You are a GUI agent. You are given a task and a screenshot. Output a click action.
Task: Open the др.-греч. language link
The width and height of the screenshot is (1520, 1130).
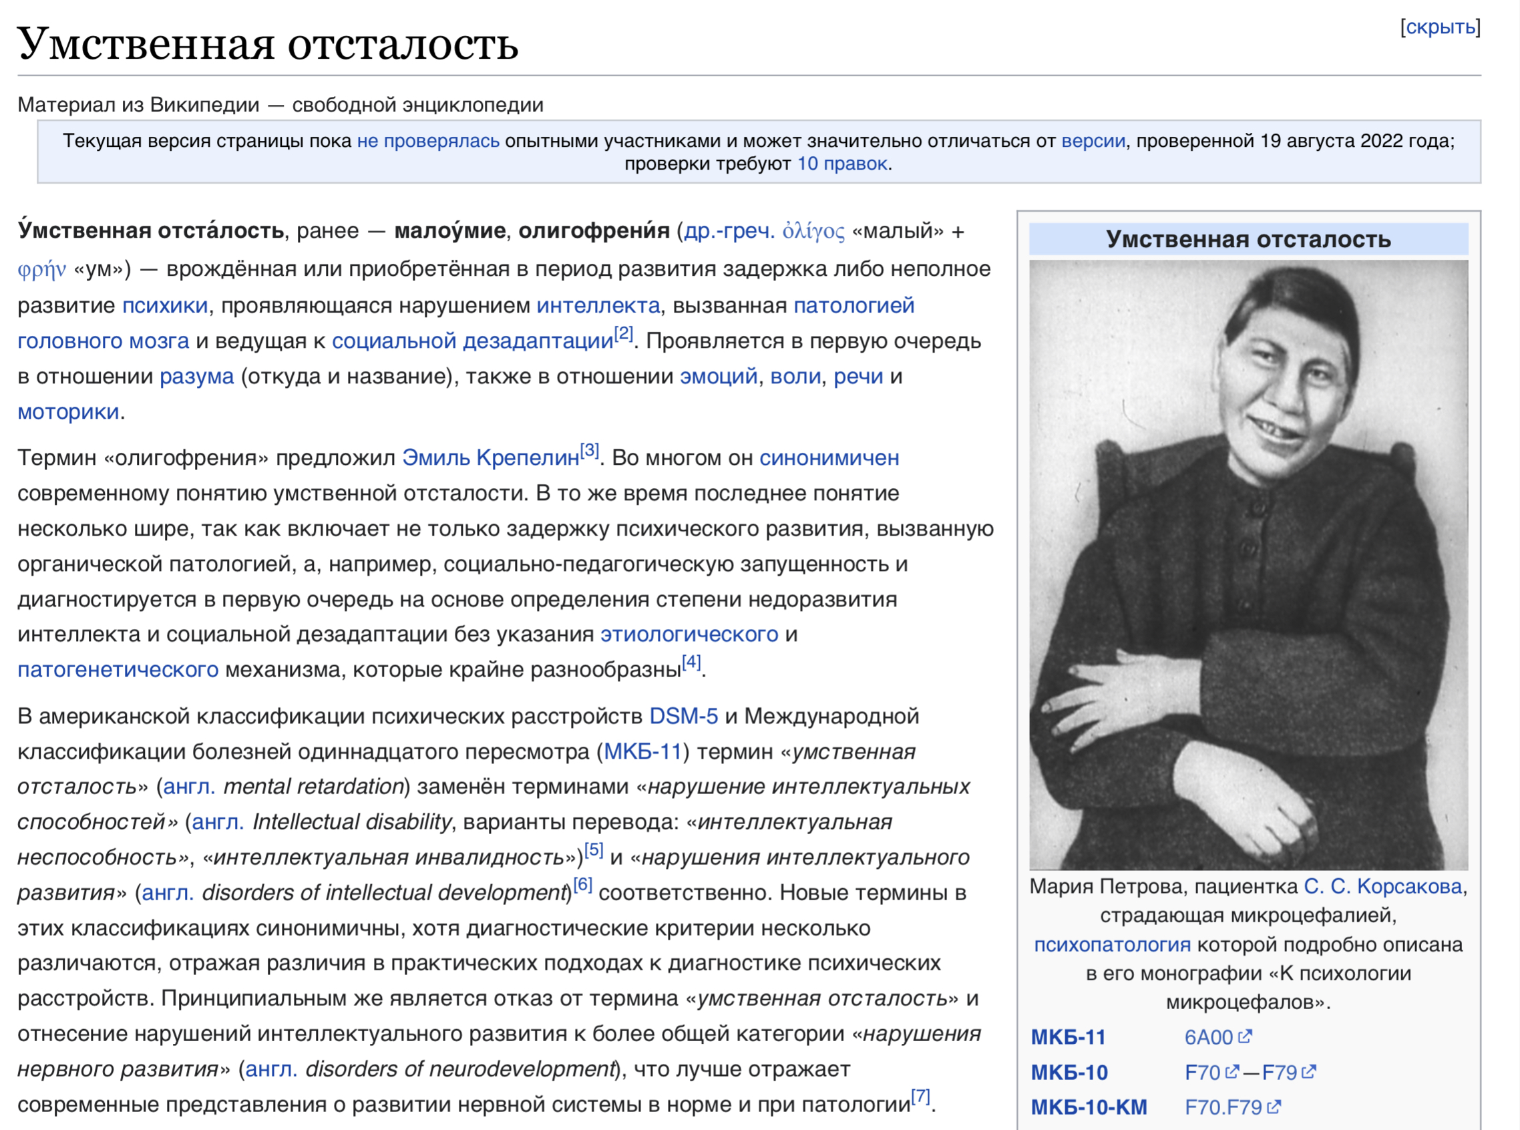click(729, 231)
